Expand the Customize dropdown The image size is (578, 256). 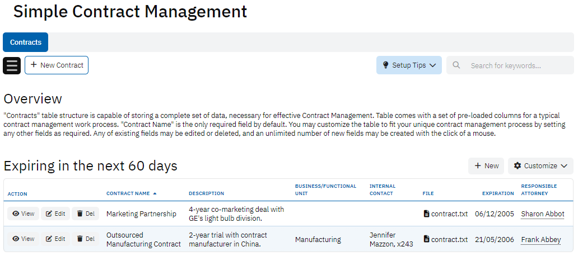pyautogui.click(x=540, y=166)
